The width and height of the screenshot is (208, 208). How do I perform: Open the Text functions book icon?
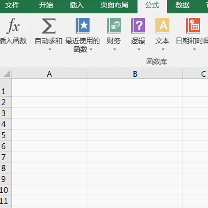coord(162,26)
